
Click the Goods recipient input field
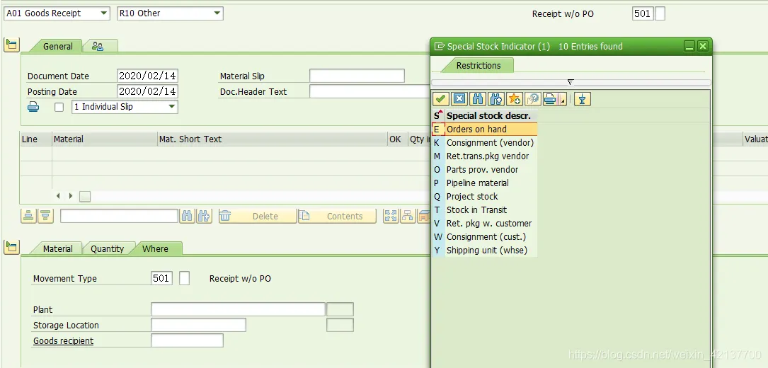pos(187,340)
